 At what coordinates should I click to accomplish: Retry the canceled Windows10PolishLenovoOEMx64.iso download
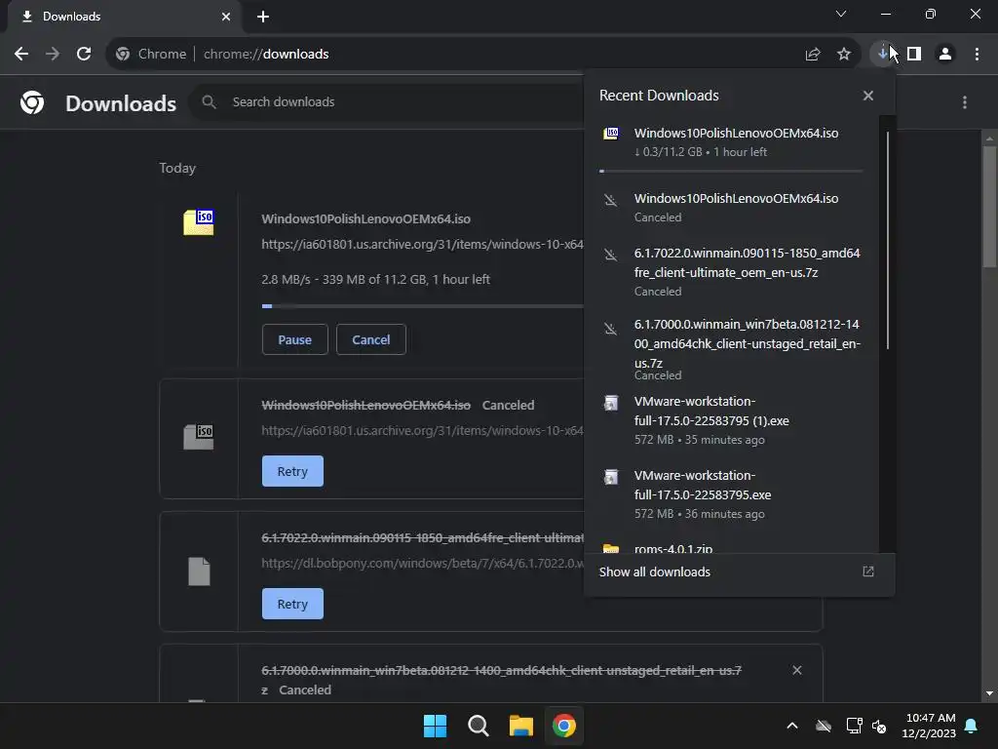(x=292, y=471)
